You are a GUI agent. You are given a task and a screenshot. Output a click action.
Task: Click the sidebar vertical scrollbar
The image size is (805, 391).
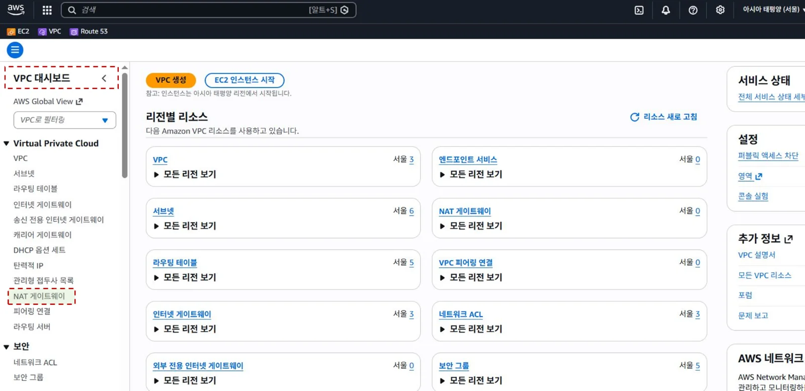tap(125, 125)
